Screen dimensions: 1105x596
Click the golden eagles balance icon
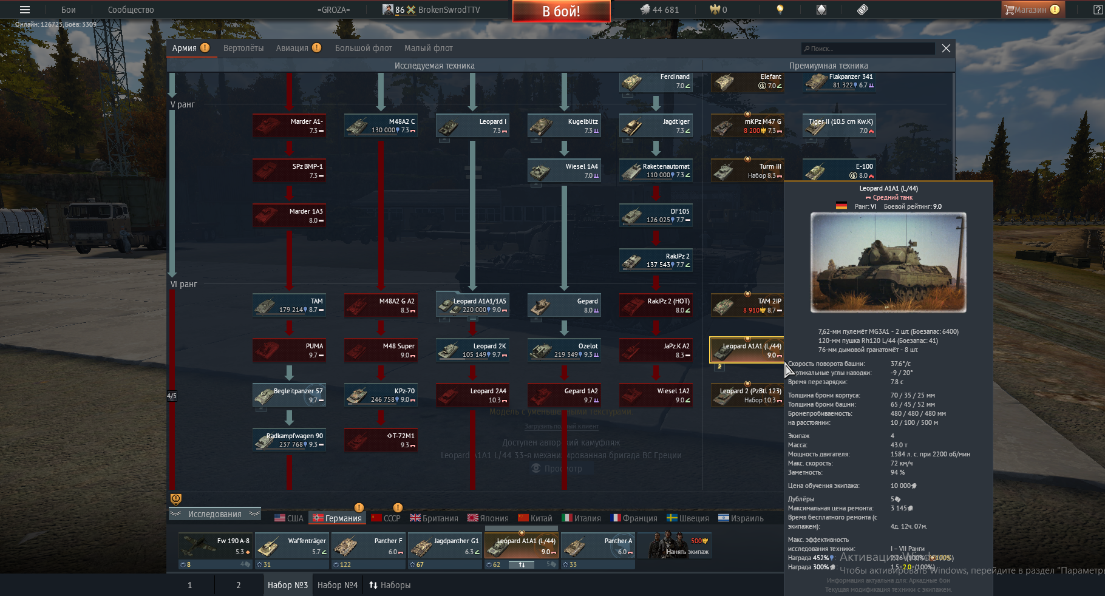[715, 10]
